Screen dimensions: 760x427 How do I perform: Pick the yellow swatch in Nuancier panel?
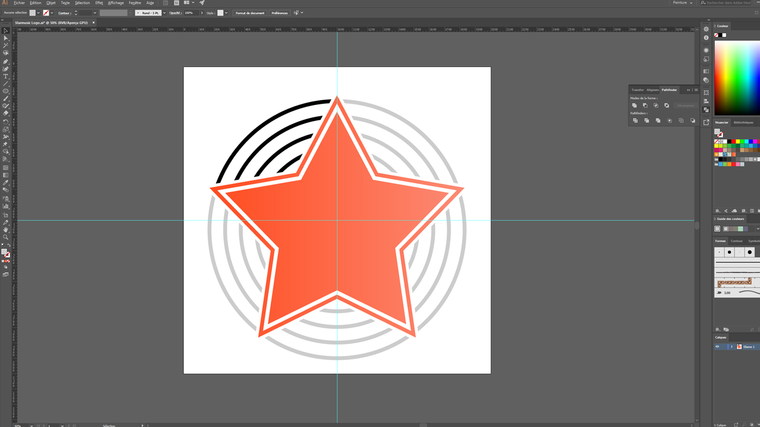click(738, 142)
